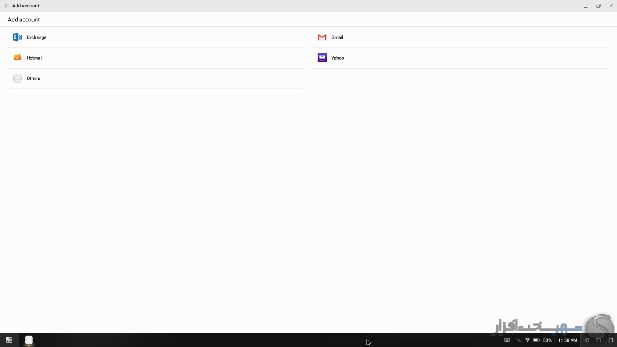The height and width of the screenshot is (347, 617).
Task: Click the navigation back triangle button
Action: (x=587, y=340)
